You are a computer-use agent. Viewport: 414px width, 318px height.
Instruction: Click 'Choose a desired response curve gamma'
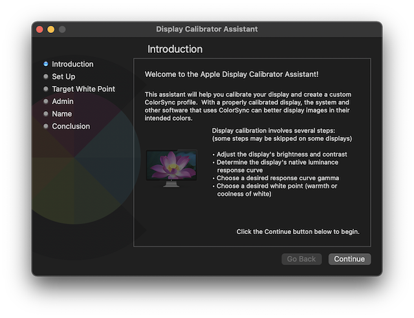[278, 178]
